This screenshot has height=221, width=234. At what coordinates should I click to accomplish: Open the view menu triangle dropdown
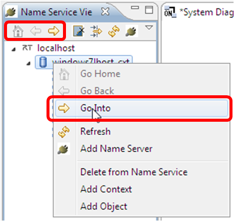click(149, 27)
